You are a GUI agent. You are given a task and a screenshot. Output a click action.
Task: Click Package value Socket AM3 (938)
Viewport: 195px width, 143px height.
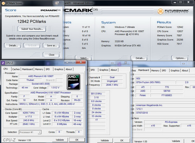pyautogui.click(x=41, y=84)
